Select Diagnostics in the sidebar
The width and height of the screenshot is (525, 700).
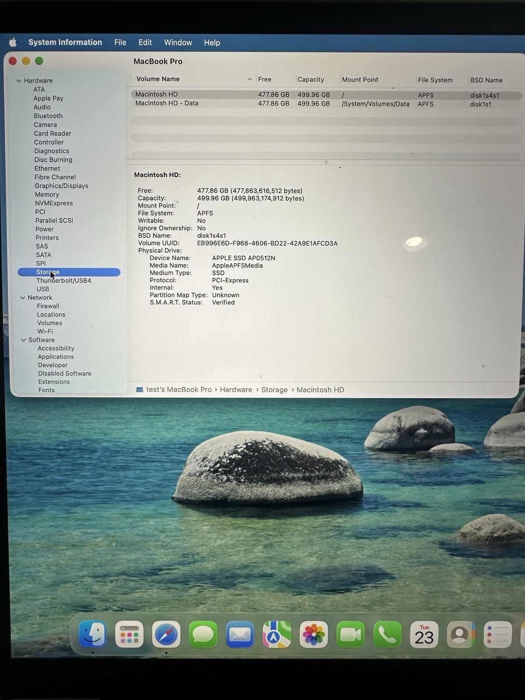tap(52, 151)
